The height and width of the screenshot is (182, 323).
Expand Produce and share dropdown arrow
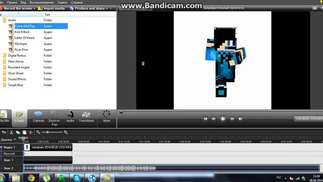pos(106,9)
